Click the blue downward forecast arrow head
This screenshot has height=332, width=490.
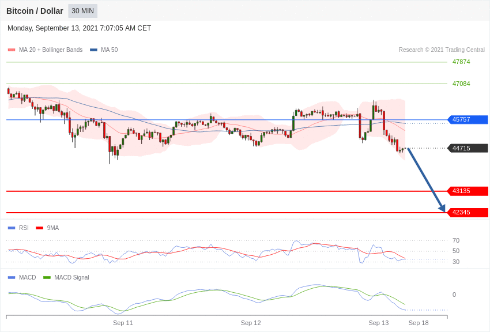point(442,208)
